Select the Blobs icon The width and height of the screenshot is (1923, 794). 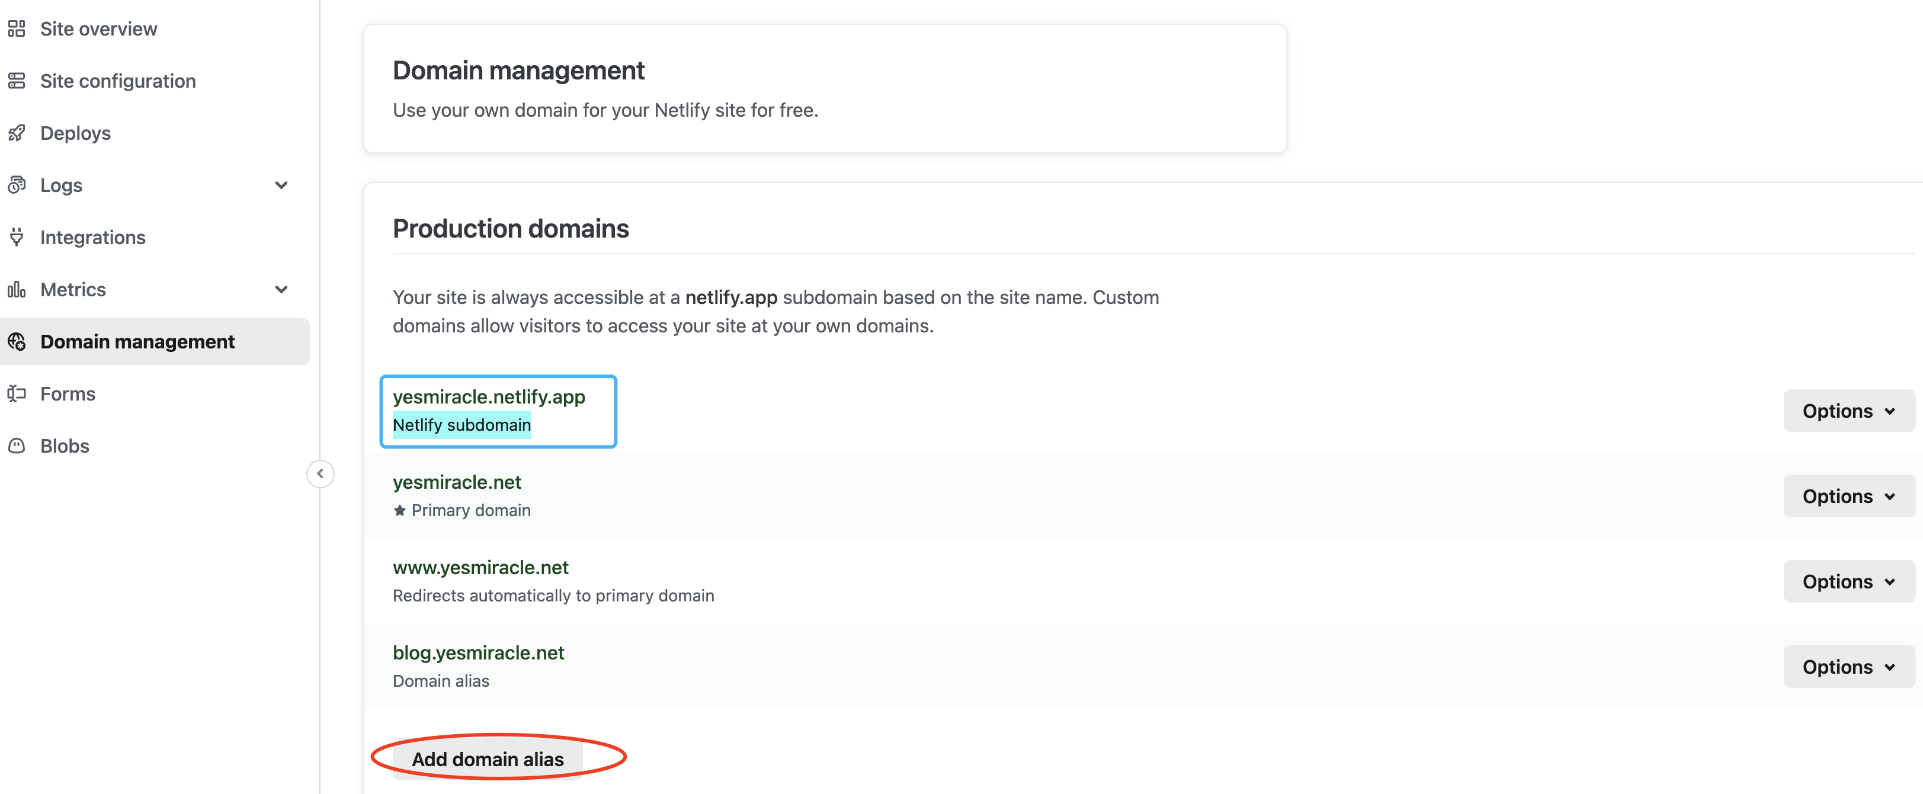click(17, 445)
